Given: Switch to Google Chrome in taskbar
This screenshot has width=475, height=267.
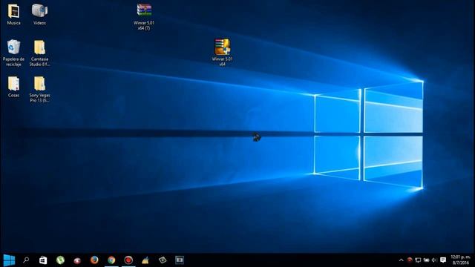Looking at the screenshot, I should (111, 260).
